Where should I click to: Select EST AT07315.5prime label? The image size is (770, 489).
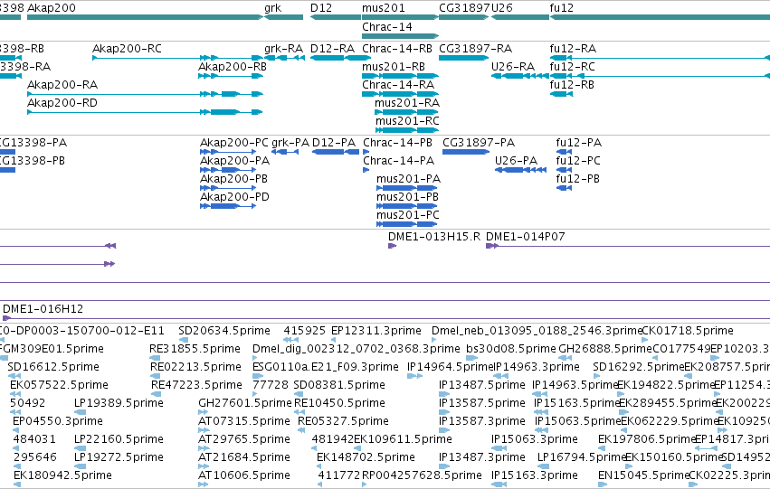(x=244, y=421)
